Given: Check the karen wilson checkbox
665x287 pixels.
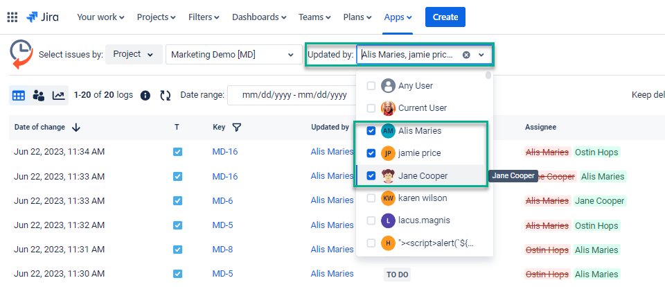Looking at the screenshot, I should pos(371,198).
